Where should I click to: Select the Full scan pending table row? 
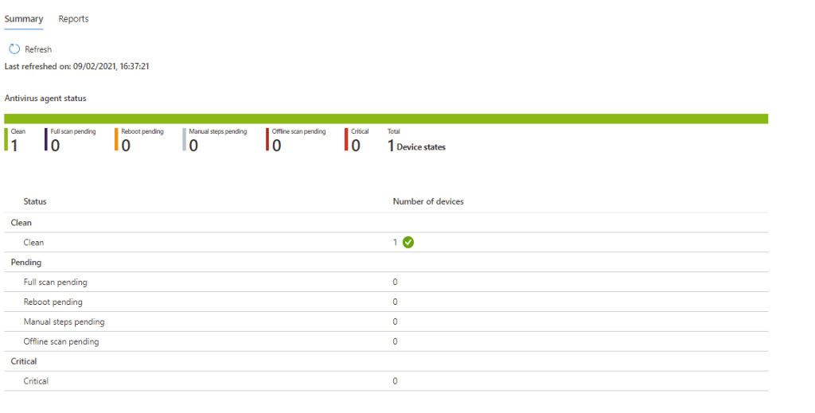[56, 282]
